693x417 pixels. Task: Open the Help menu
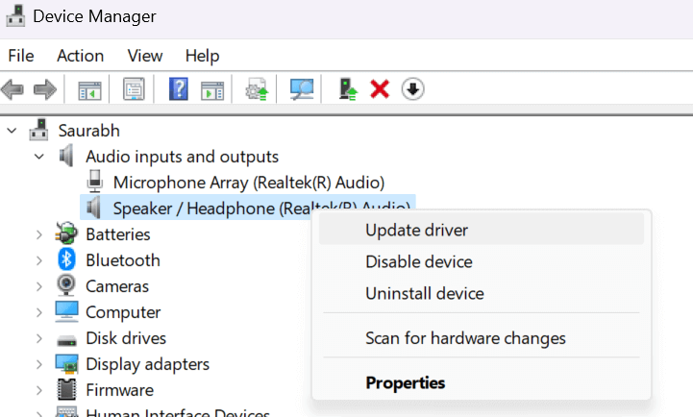click(202, 56)
